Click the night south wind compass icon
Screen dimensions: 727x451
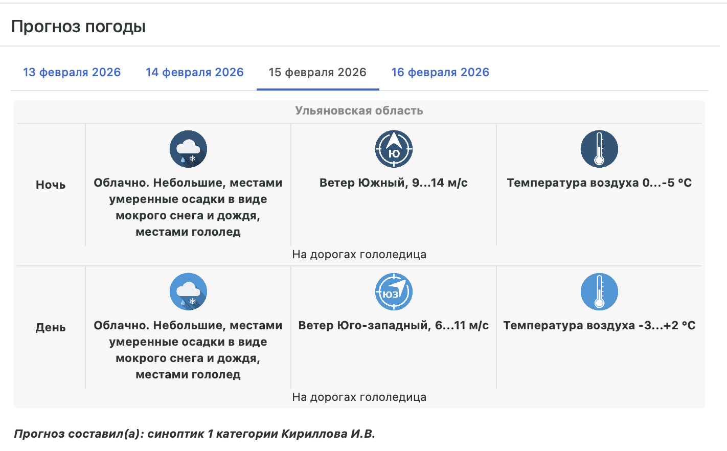point(394,149)
